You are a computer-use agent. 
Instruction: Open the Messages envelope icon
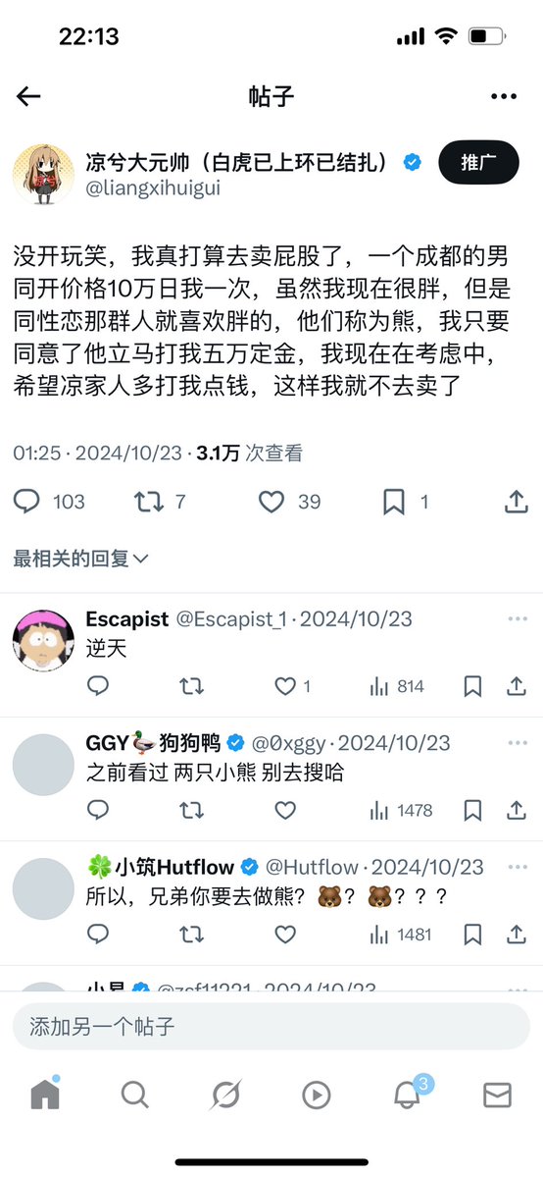pos(497,1096)
